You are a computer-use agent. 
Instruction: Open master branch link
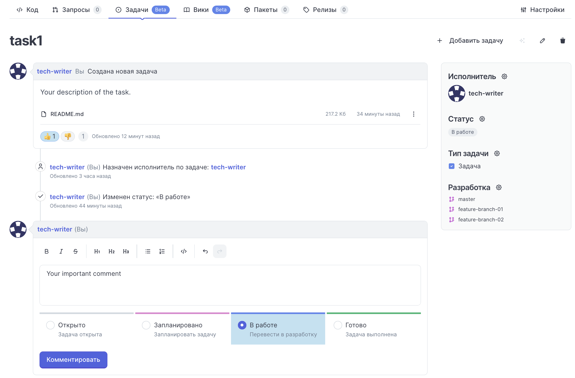[x=467, y=199]
